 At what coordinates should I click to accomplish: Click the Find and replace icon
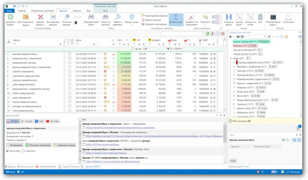coord(118,17)
